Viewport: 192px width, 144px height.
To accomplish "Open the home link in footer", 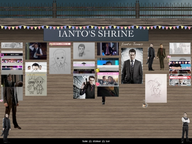I will (x=85, y=141).
